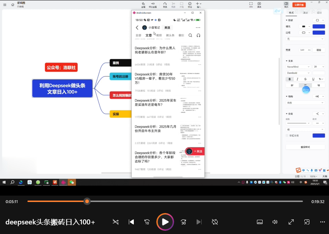This screenshot has width=329, height=234.
Task: Pick the 填充 fill color swatch
Action: tap(319, 27)
